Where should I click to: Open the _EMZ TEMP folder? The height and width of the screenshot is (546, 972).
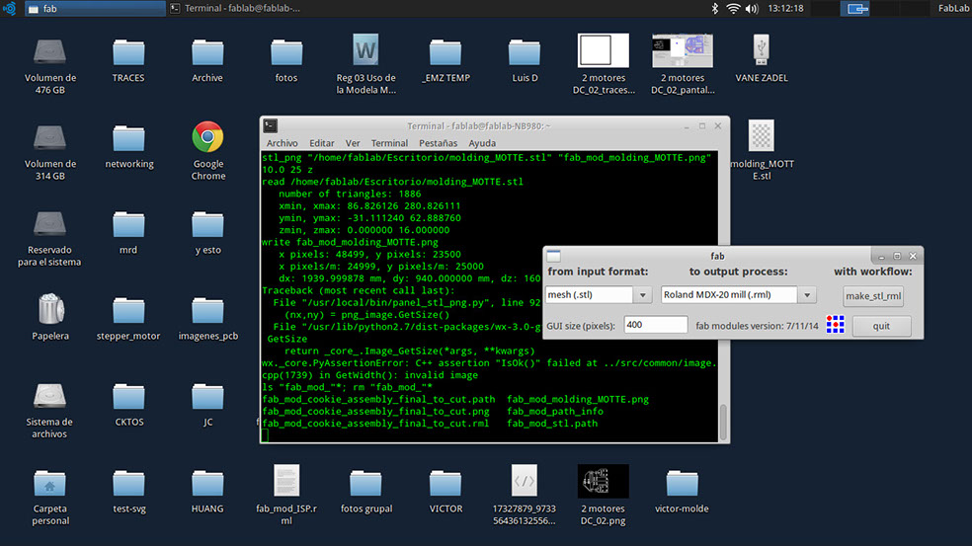point(445,52)
